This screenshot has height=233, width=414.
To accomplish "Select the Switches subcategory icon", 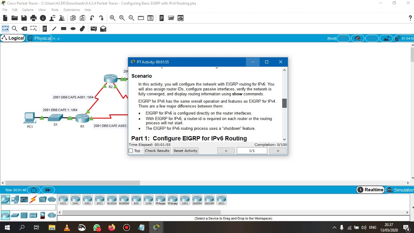I will [x=15, y=215].
